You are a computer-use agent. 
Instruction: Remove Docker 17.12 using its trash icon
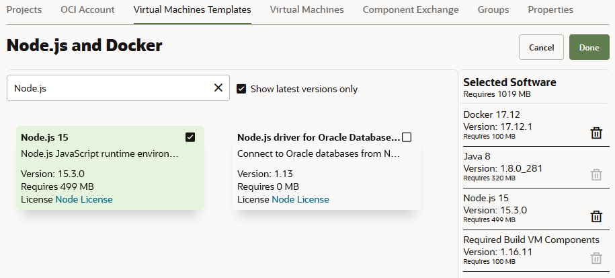596,133
